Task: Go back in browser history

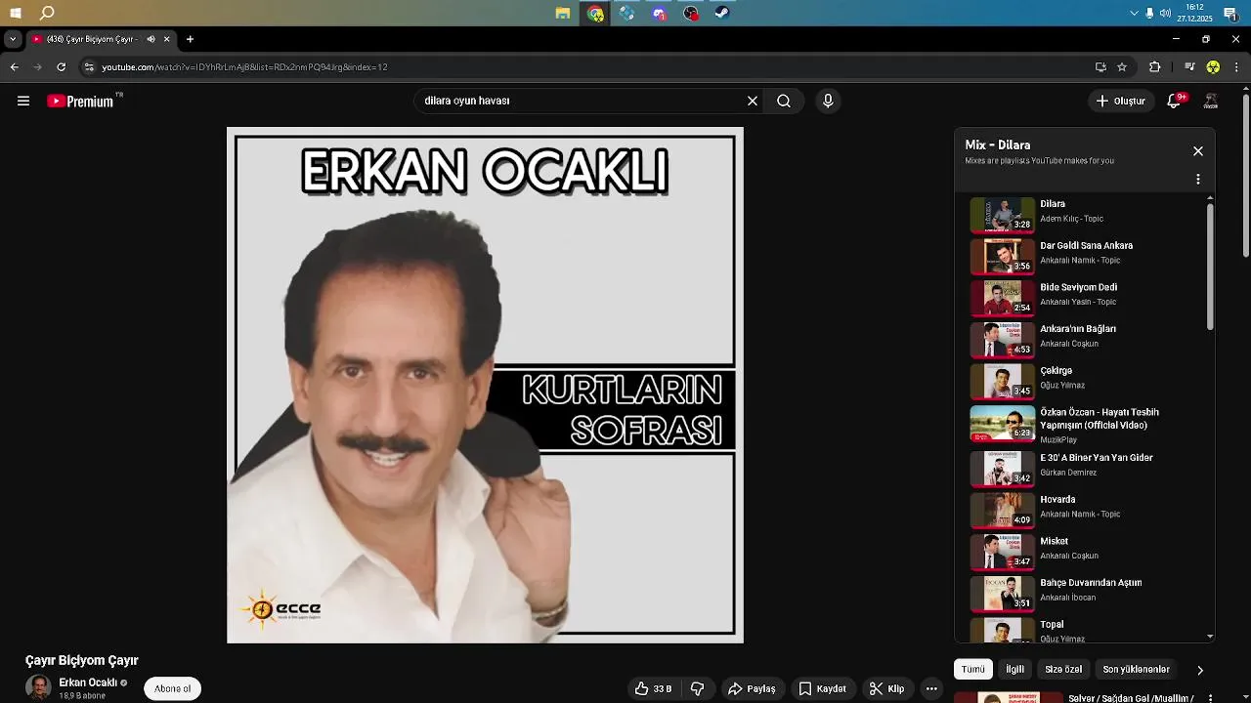Action: (14, 67)
